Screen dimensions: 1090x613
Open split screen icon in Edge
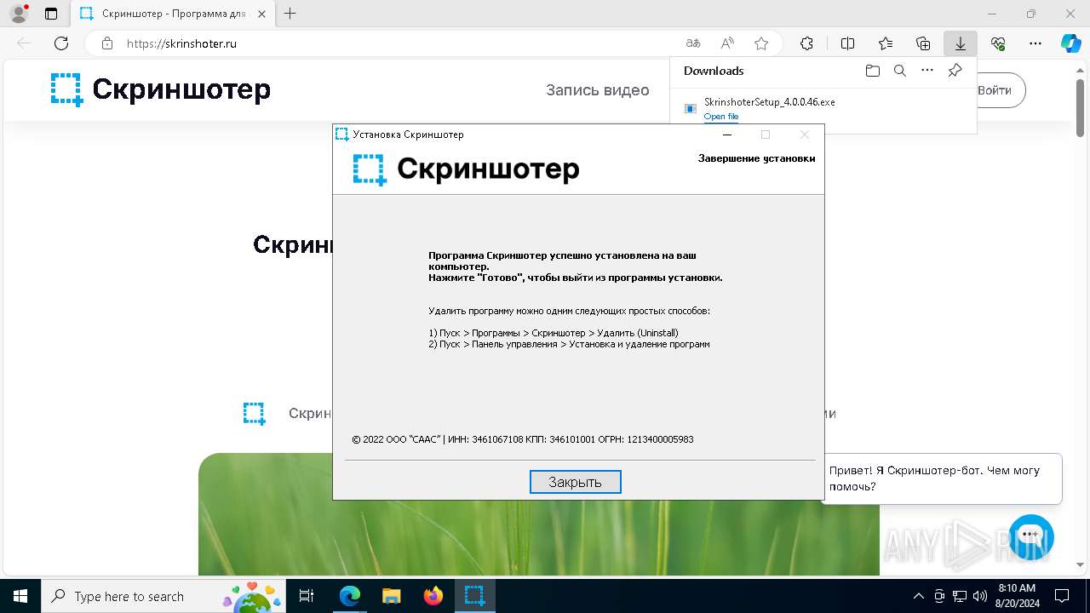(x=848, y=43)
